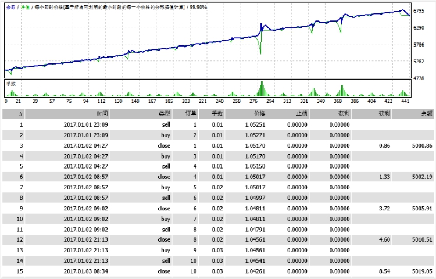Click the order number in row 11

[x=195, y=230]
